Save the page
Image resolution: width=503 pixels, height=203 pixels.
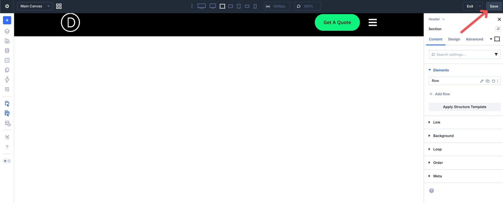point(494,6)
